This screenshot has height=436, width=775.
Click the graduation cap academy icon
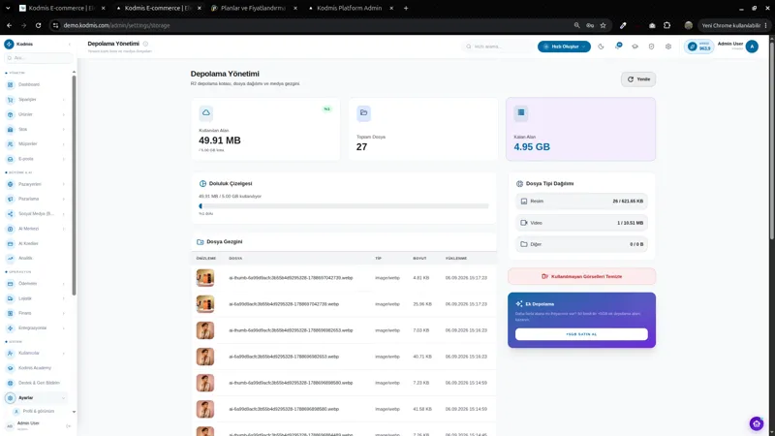tap(635, 47)
